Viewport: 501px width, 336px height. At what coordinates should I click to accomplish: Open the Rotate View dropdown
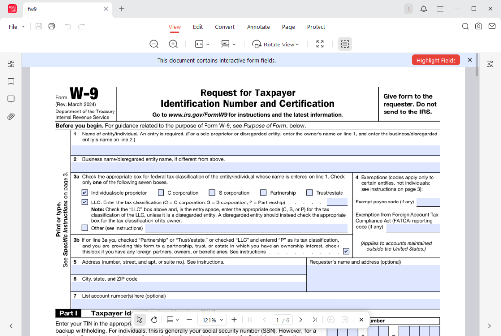276,45
